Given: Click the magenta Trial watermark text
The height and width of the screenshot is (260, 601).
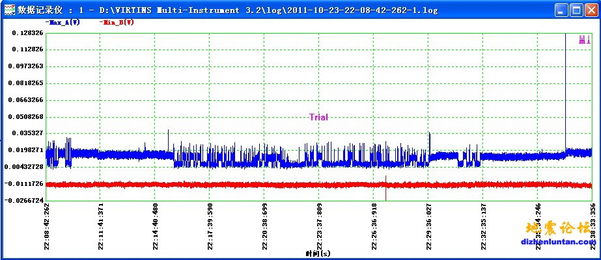Looking at the screenshot, I should tap(318, 118).
